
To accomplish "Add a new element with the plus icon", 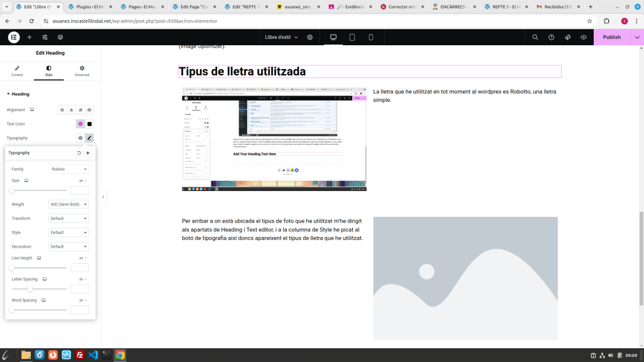I will 29,37.
